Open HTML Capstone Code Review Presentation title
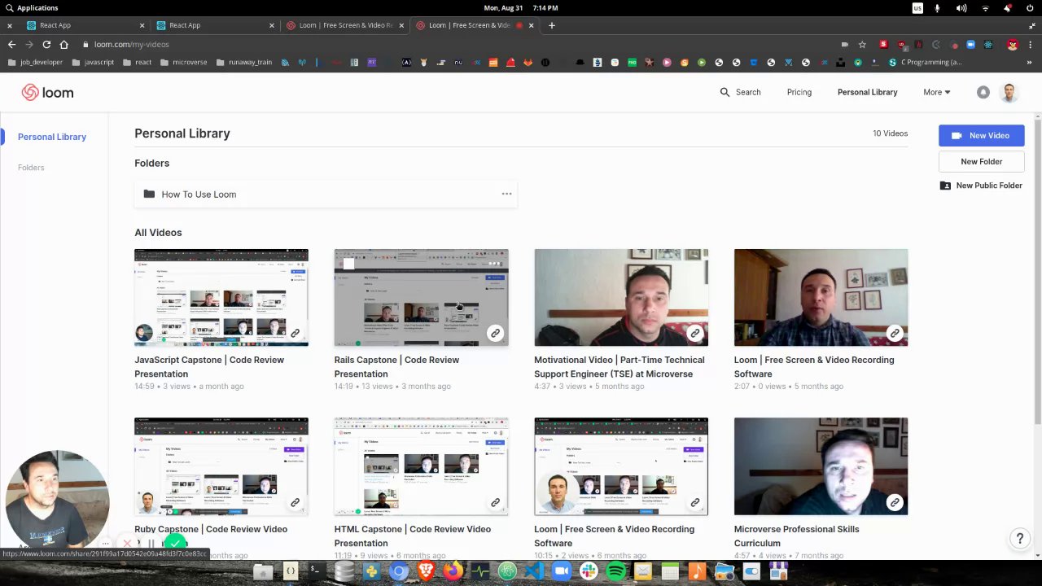The image size is (1042, 586). click(x=412, y=536)
